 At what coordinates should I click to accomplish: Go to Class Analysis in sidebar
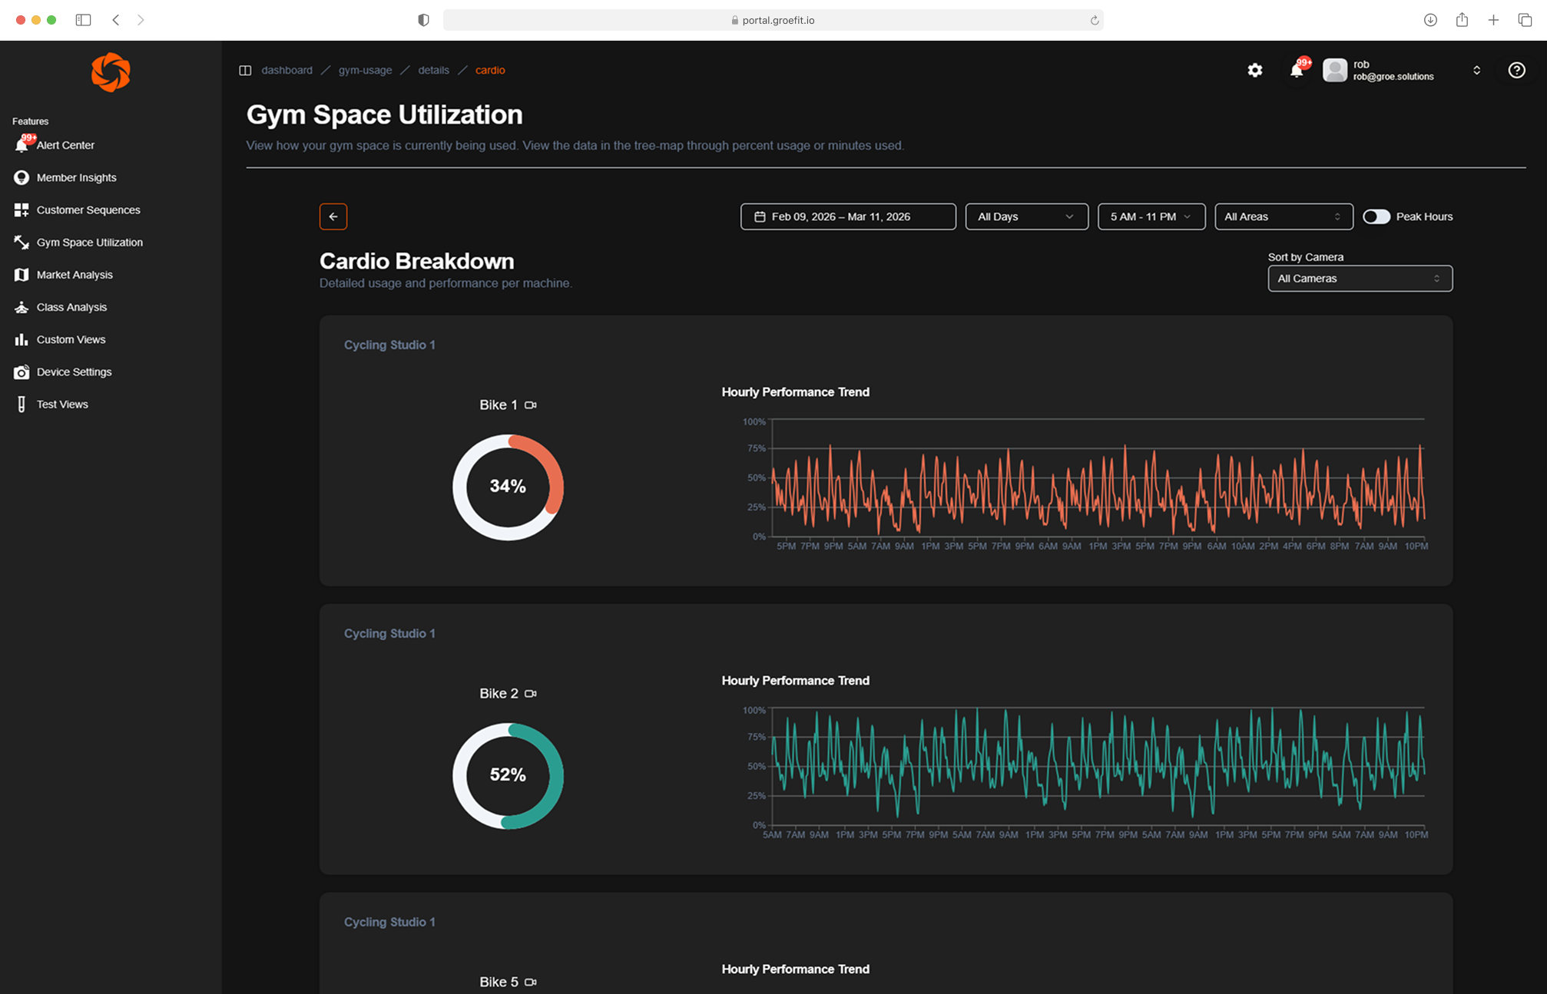coord(71,307)
